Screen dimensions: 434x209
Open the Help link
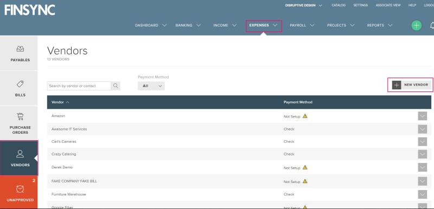click(x=412, y=5)
